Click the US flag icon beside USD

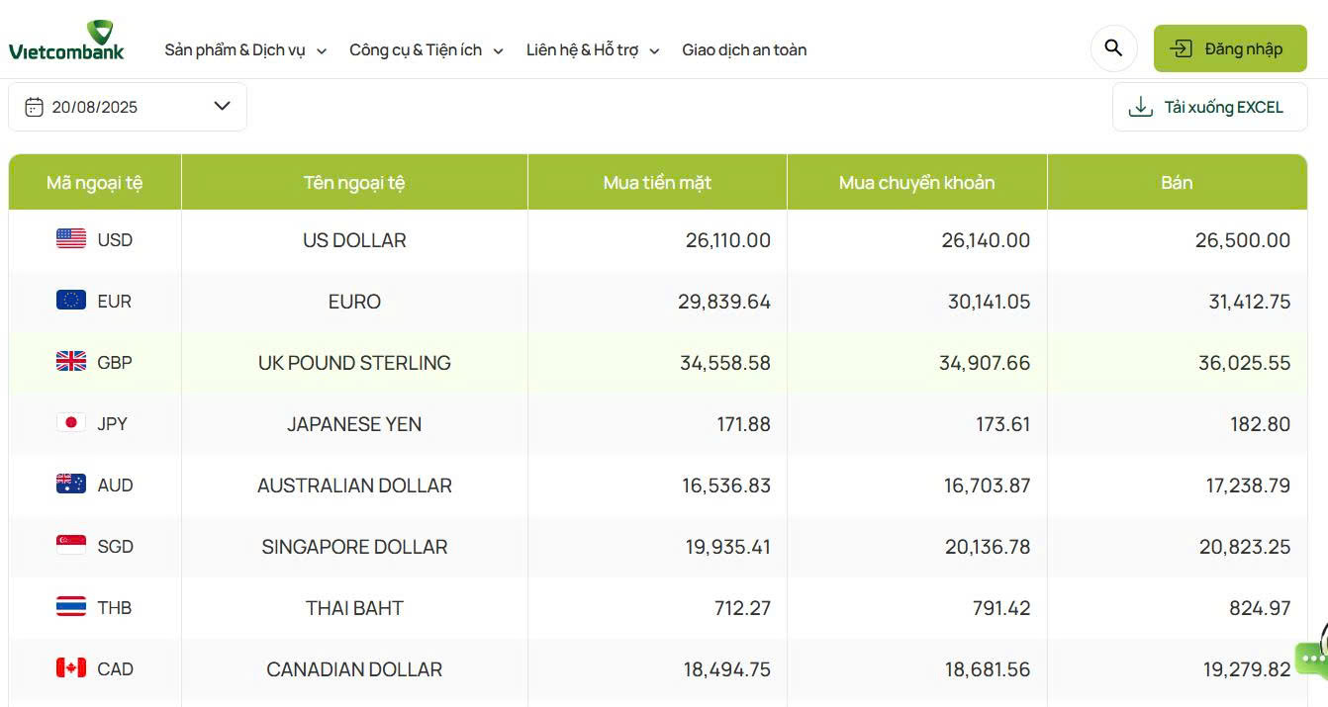70,239
